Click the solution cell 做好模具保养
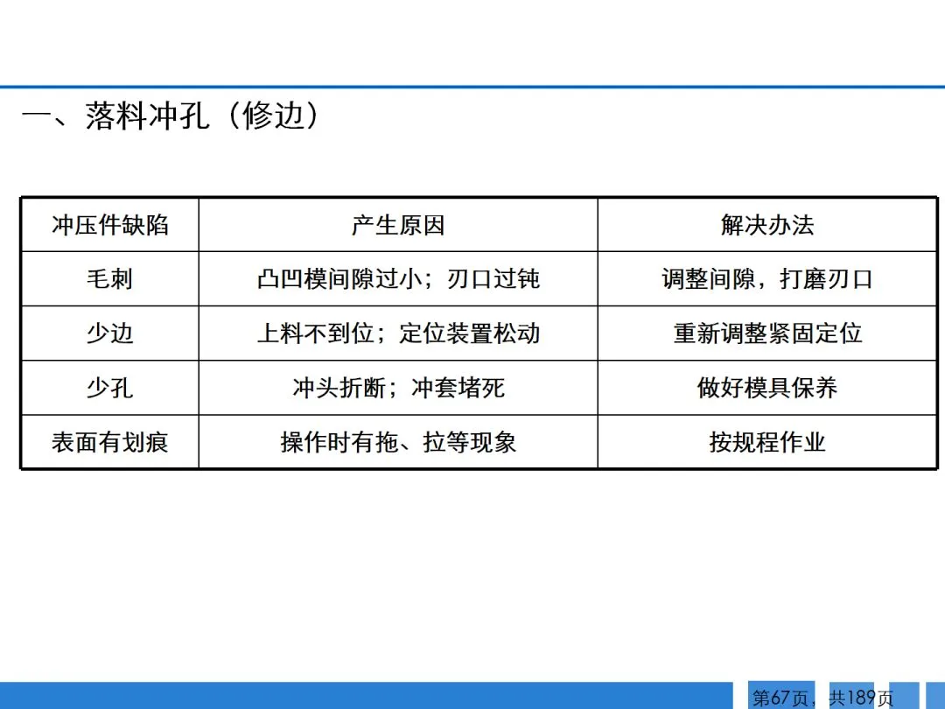Viewport: 945px width, 709px height. coord(767,388)
